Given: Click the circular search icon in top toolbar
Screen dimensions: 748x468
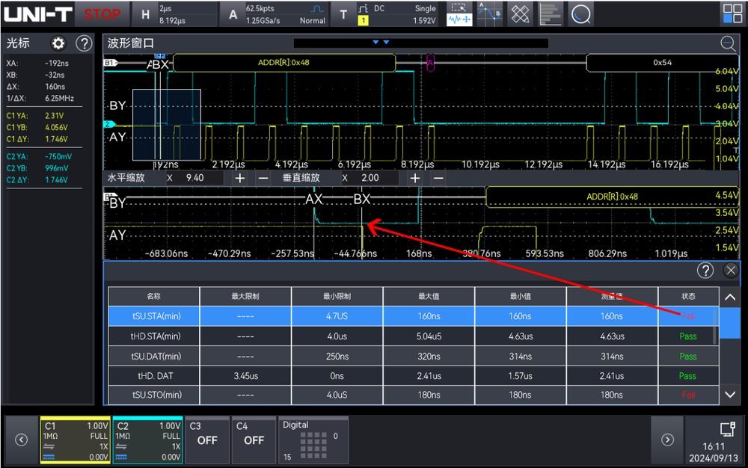Looking at the screenshot, I should [x=580, y=13].
